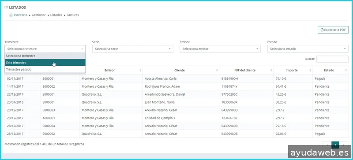Sort by Cliente column arrows
The width and height of the screenshot is (353, 160).
tap(217, 70)
